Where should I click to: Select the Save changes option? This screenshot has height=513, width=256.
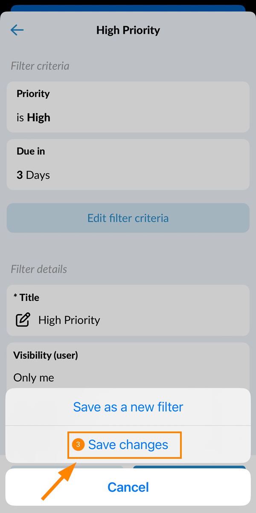coord(128,445)
